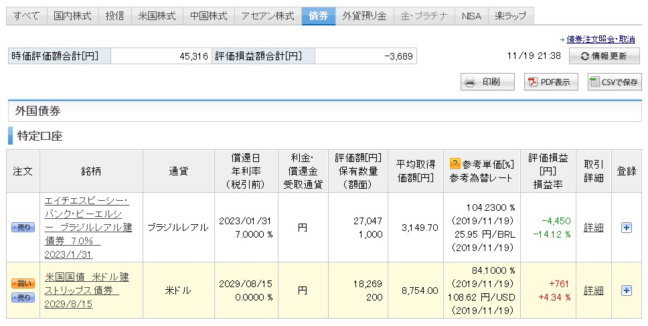The image size is (648, 326).
Task: Click the 評価損益 column header
Action: tap(548, 171)
